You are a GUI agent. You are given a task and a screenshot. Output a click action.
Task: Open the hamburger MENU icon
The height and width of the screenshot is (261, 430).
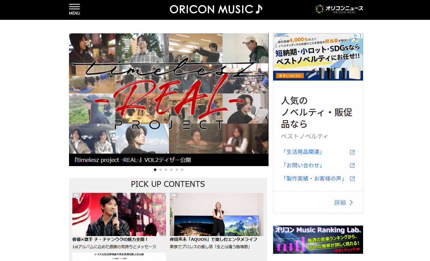pyautogui.click(x=74, y=9)
